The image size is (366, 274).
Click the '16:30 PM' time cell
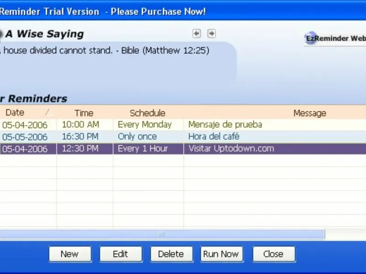tap(85, 137)
